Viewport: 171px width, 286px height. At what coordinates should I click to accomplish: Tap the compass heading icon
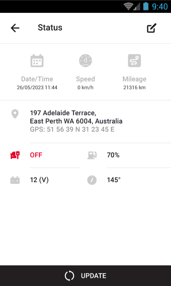pos(92,180)
